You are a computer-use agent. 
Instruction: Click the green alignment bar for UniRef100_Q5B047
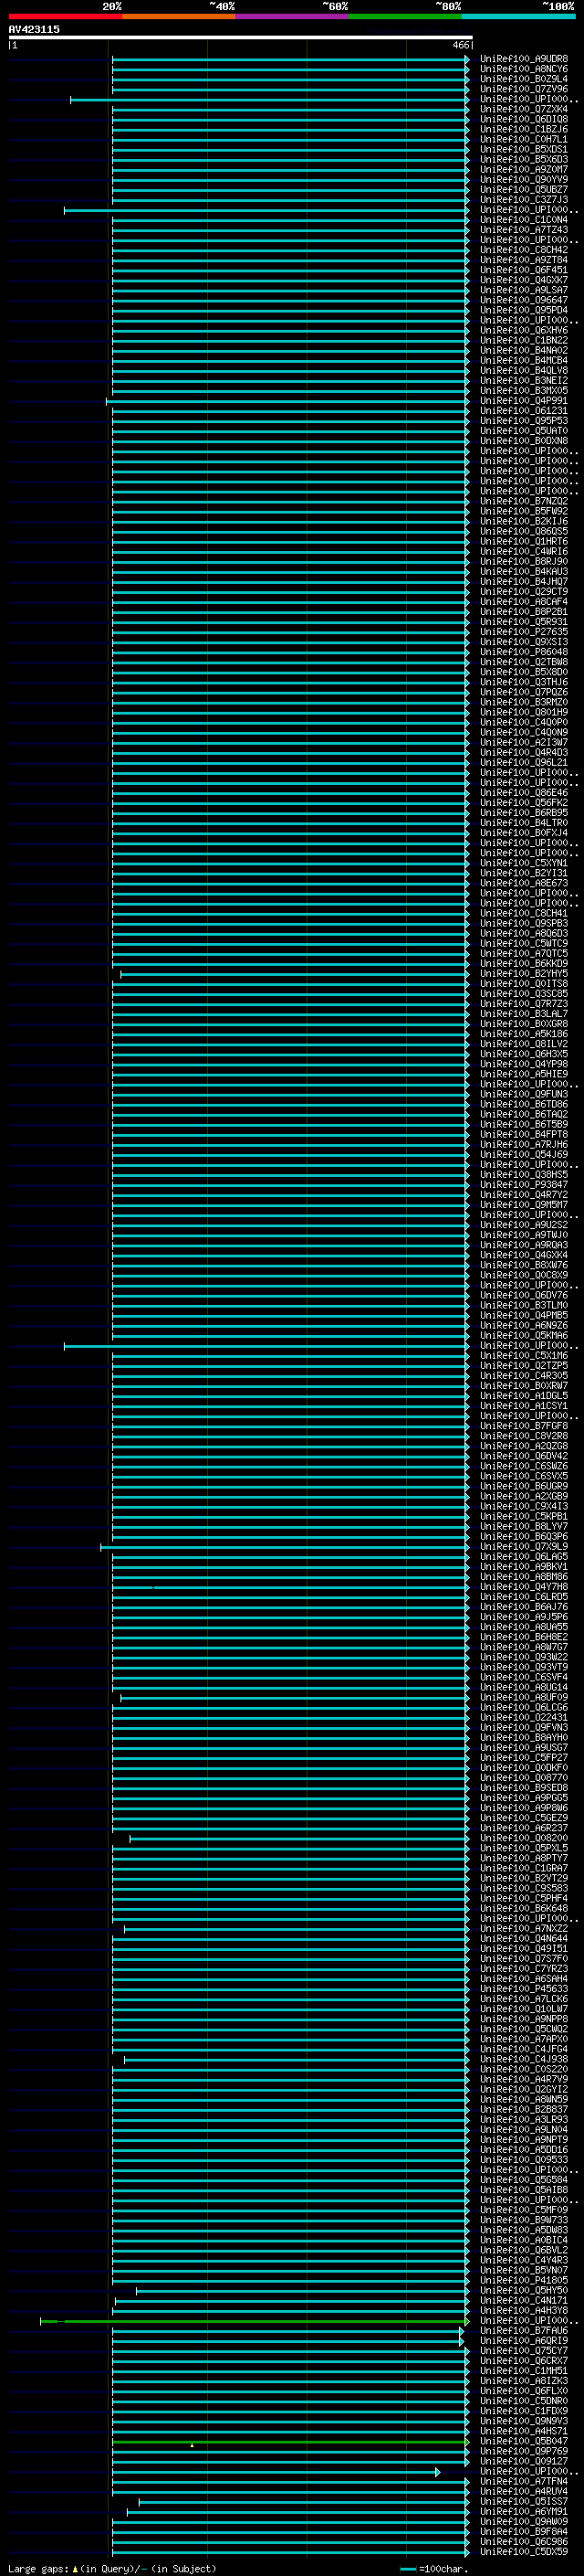(x=290, y=2442)
